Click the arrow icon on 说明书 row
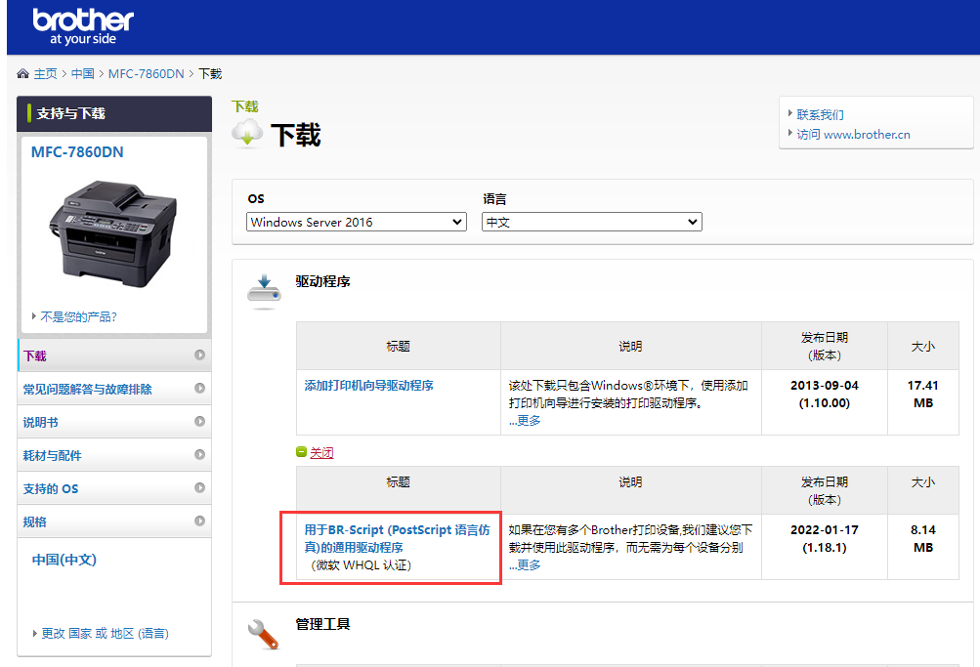 199,422
